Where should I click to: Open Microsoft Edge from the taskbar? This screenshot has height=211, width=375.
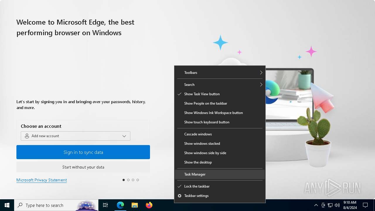coord(120,205)
